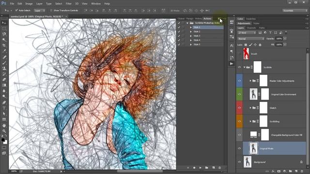Select the Zoom tool in the toolbox
Image resolution: width=310 pixels, height=174 pixels.
pyautogui.click(x=4, y=131)
